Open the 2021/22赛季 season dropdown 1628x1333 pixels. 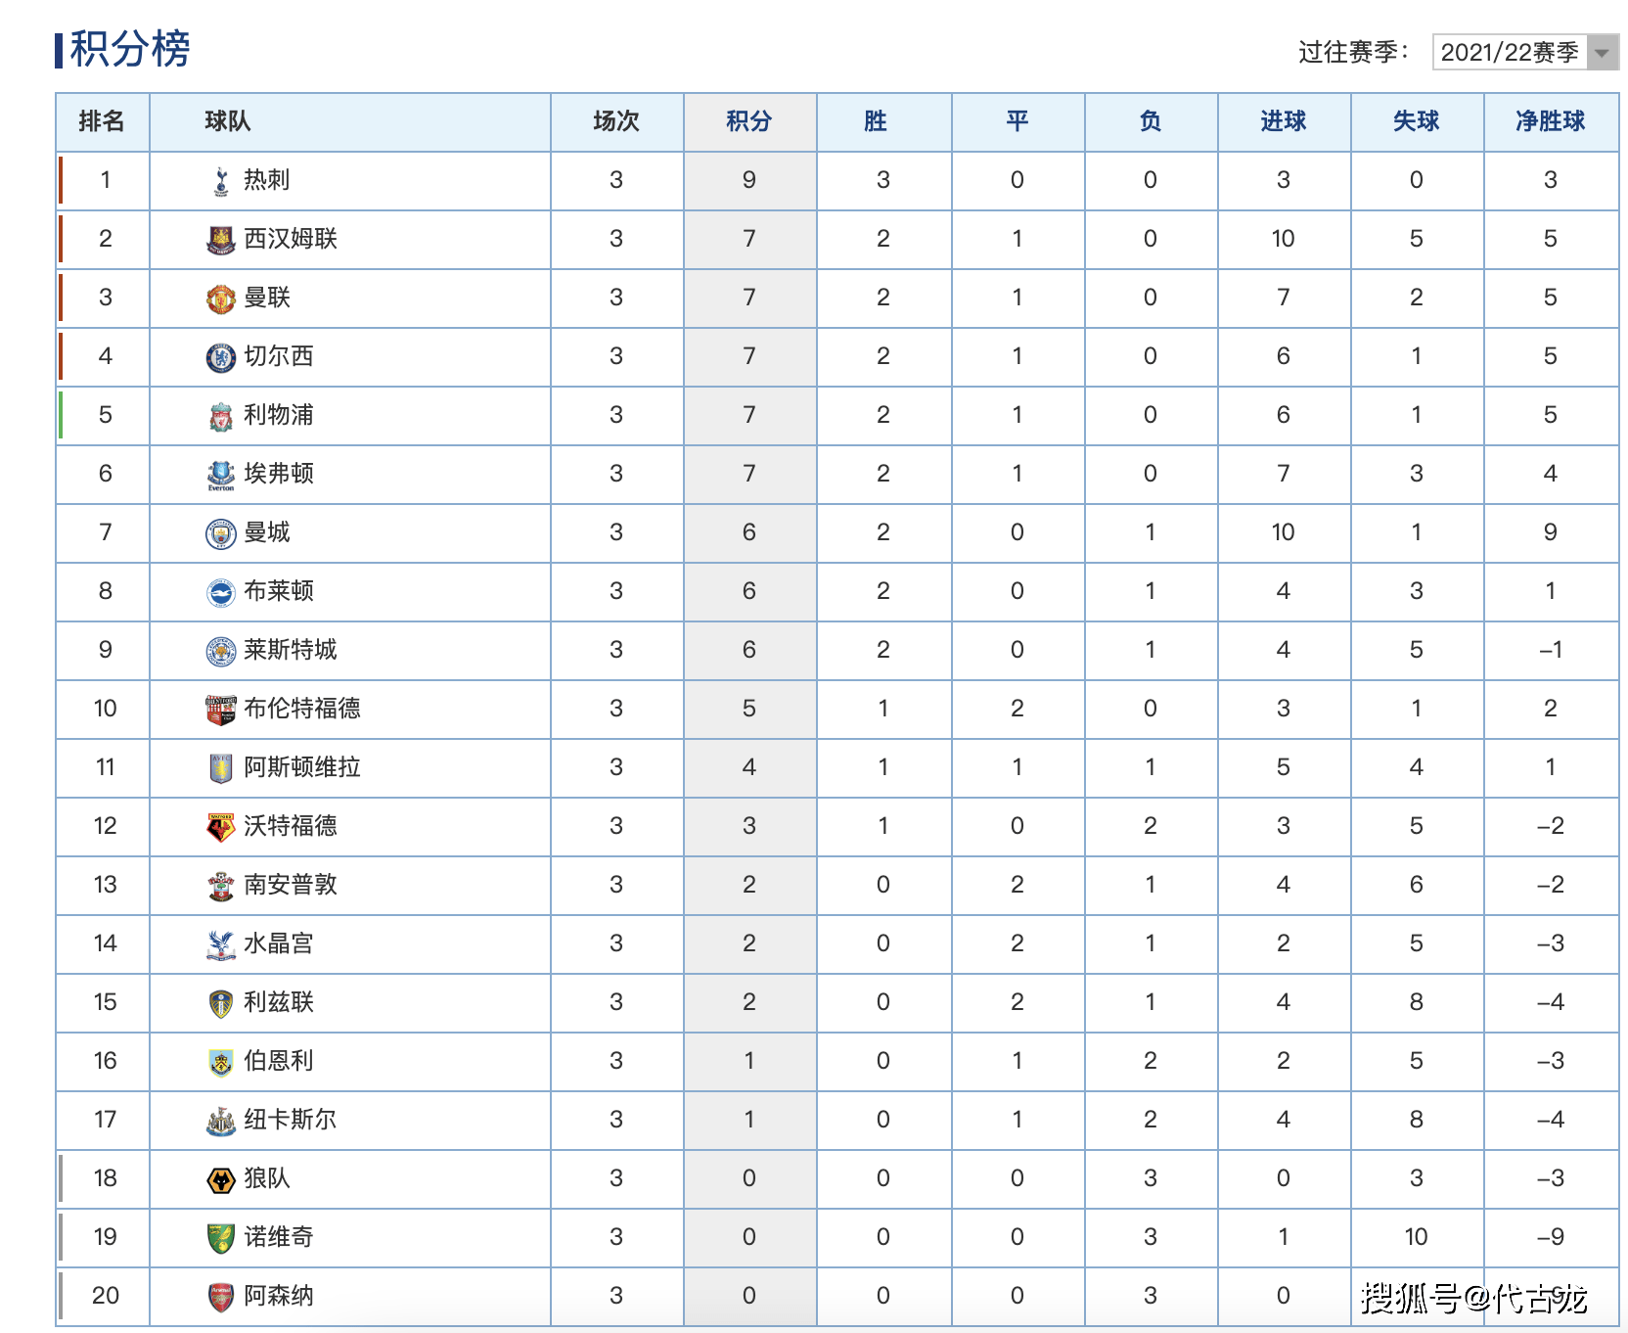pyautogui.click(x=1525, y=52)
